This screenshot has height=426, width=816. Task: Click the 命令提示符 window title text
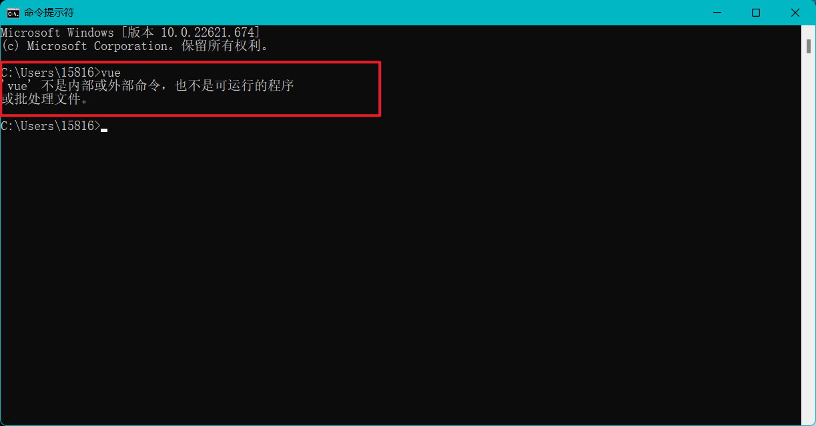pos(49,13)
